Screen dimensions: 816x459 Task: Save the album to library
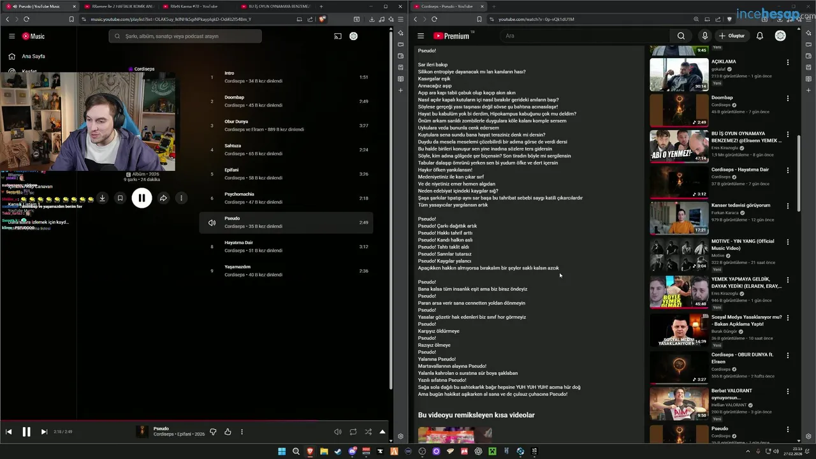pos(120,198)
